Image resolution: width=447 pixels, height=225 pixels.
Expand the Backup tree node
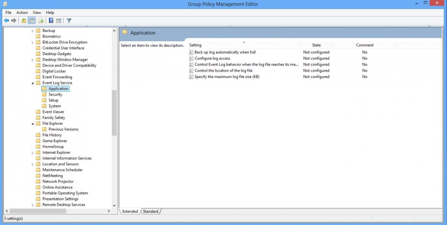(x=33, y=31)
